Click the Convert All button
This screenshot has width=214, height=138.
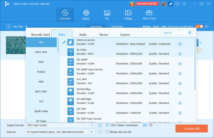pyautogui.click(x=191, y=129)
